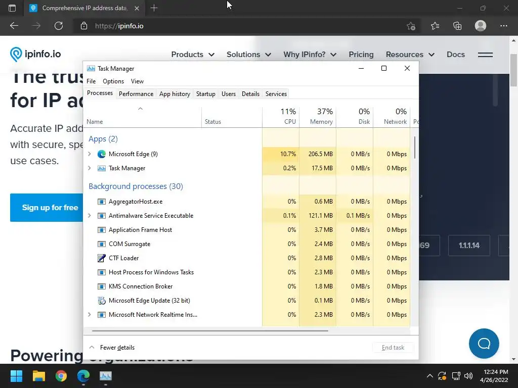Click Task Manager horizontal scrollbar
The height and width of the screenshot is (388, 518).
pos(210,330)
